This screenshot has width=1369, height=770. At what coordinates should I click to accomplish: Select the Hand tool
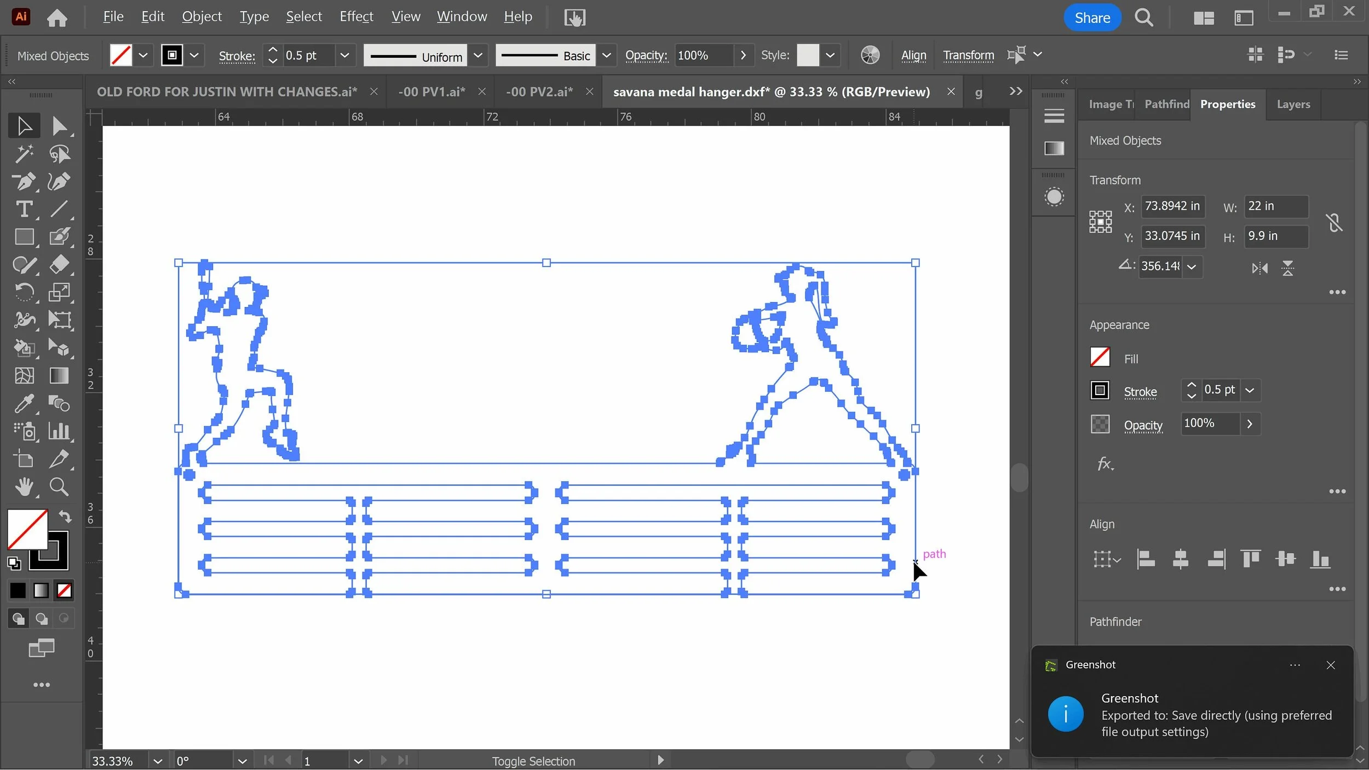coord(24,487)
